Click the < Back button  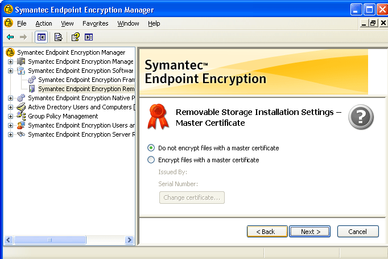pyautogui.click(x=267, y=232)
